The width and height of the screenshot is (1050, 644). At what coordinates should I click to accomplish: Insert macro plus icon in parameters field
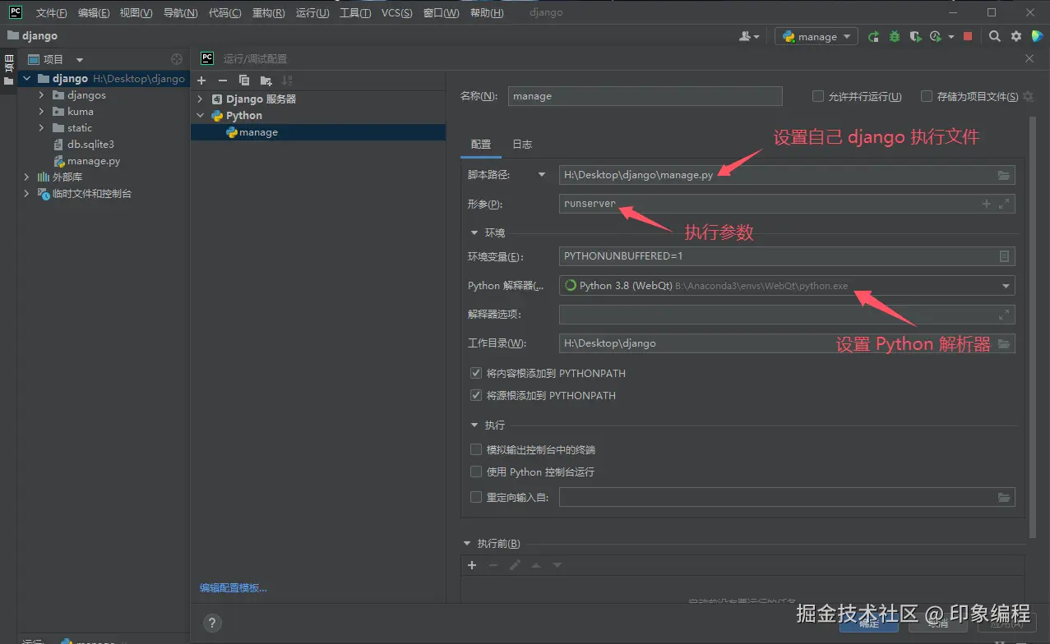pyautogui.click(x=987, y=204)
